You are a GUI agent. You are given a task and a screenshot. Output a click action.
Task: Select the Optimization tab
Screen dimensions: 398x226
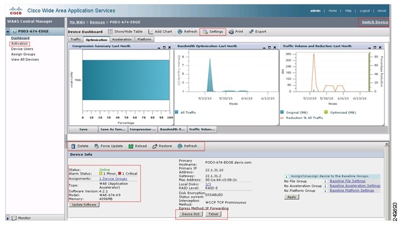[97, 40]
